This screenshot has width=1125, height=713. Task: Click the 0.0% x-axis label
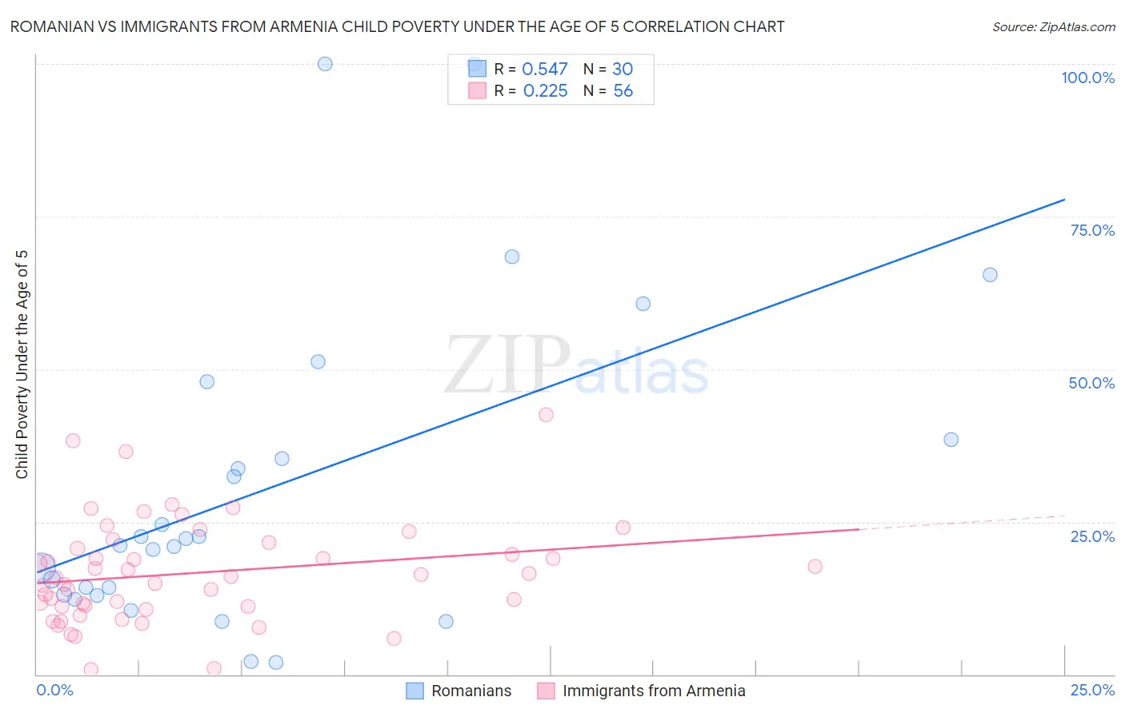click(54, 690)
